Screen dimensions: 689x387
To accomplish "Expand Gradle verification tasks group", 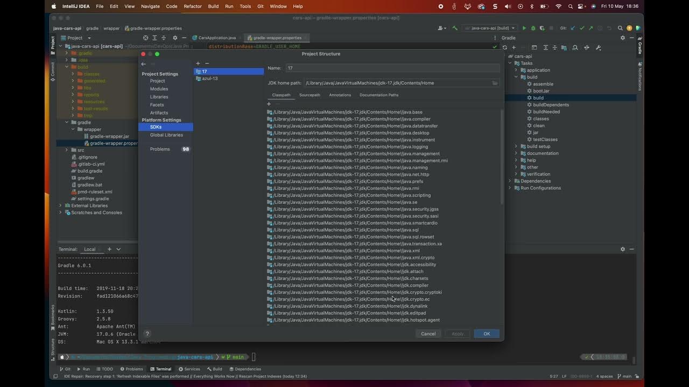I will click(516, 174).
